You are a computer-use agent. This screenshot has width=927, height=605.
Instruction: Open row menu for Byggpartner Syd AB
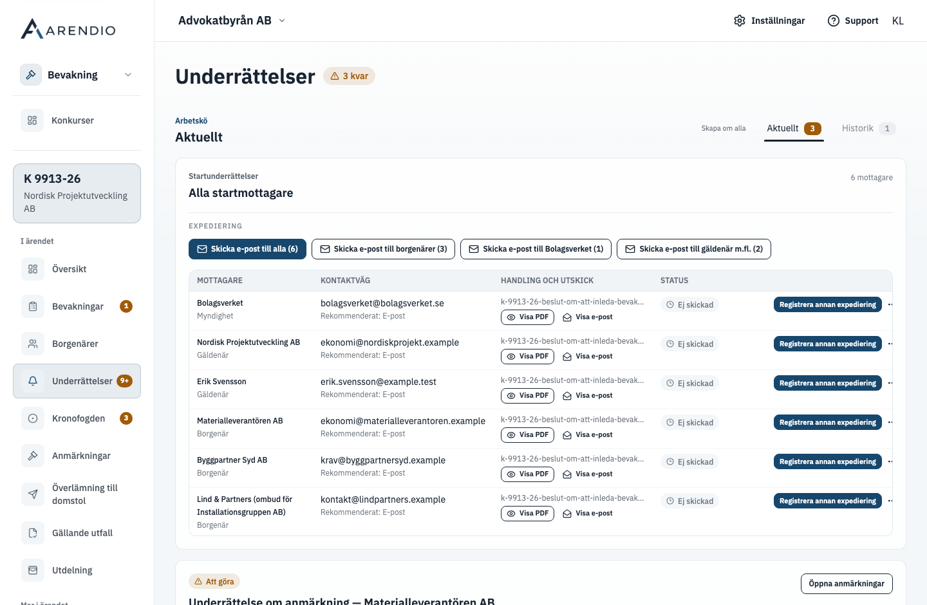pyautogui.click(x=890, y=461)
